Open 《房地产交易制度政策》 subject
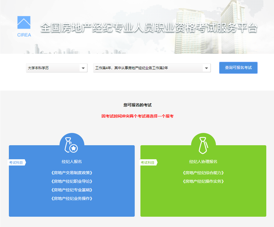 point(72,173)
